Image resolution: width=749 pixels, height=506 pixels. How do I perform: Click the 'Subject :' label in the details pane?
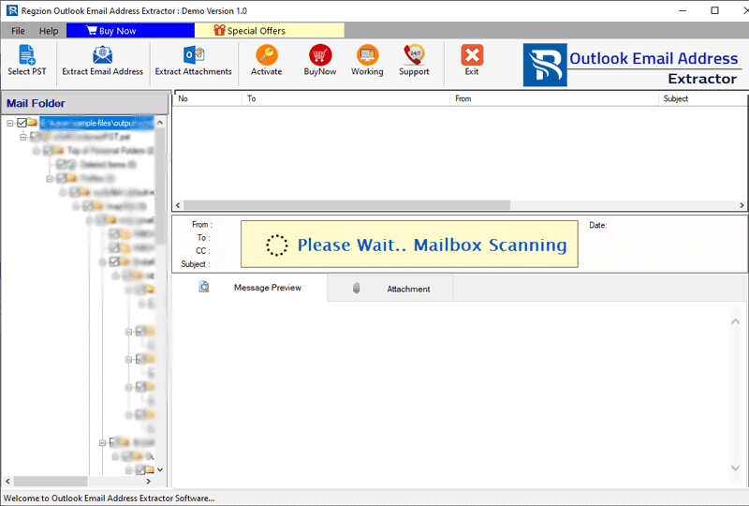click(196, 264)
